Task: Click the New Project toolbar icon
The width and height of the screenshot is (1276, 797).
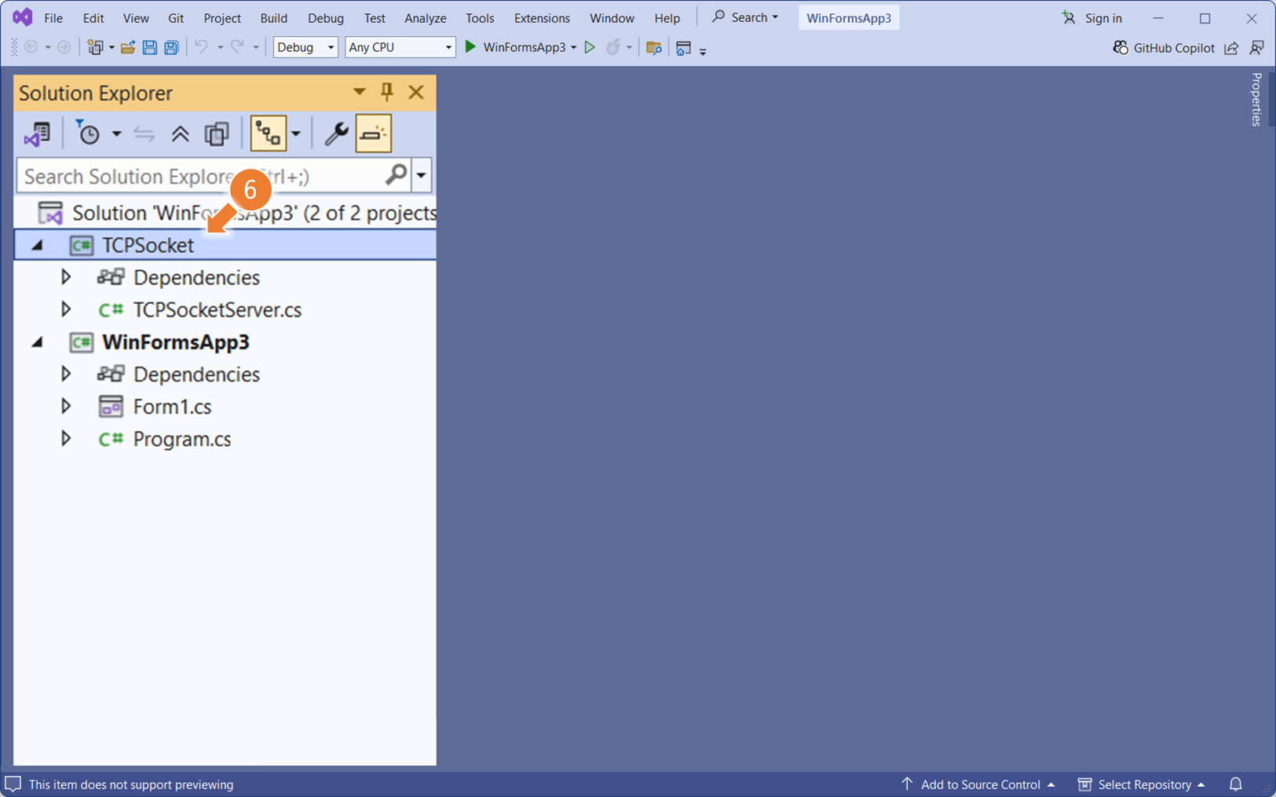Action: click(x=96, y=47)
